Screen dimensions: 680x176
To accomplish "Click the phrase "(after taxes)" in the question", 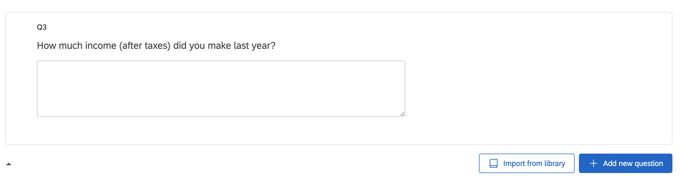I will tap(145, 46).
